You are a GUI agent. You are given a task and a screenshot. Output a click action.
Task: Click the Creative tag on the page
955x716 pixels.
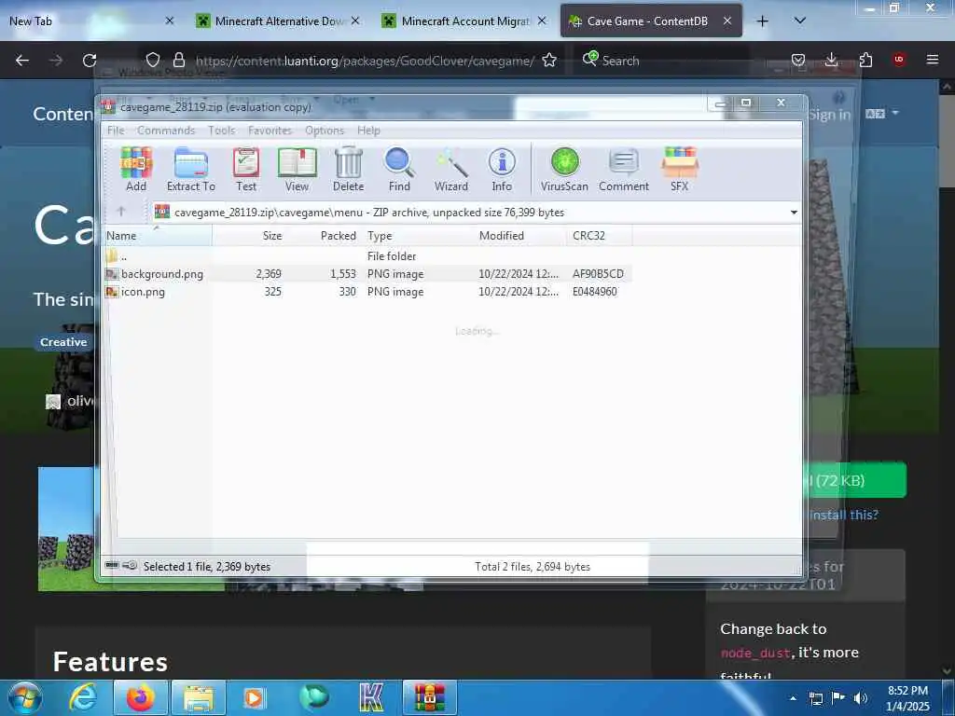coord(63,342)
